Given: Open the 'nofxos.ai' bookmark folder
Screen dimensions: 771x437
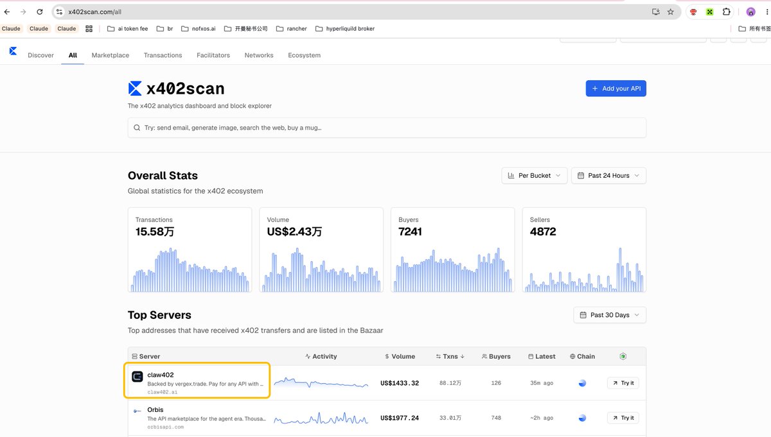Looking at the screenshot, I should coord(199,28).
